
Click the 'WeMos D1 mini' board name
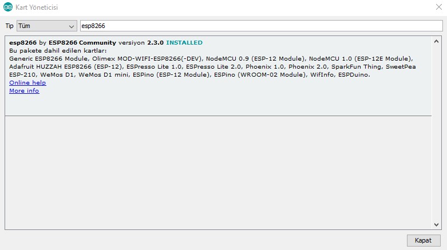(104, 75)
